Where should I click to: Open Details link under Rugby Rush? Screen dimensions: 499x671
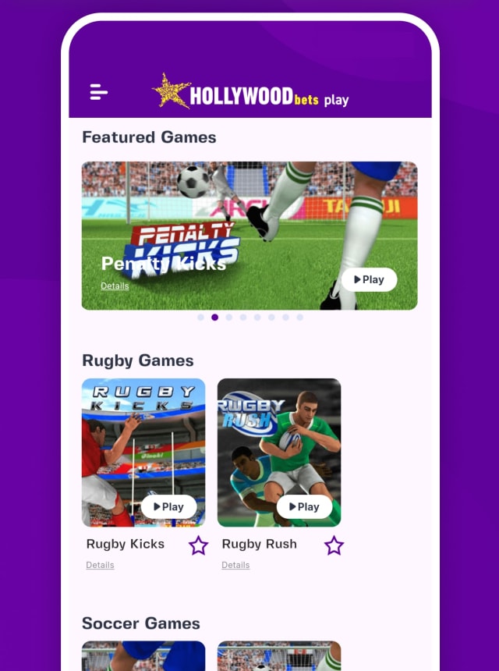(x=235, y=565)
